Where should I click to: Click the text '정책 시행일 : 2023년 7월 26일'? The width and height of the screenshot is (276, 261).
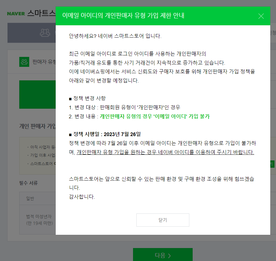(x=107, y=134)
